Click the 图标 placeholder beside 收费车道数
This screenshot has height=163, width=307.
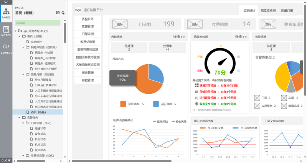point(268,24)
